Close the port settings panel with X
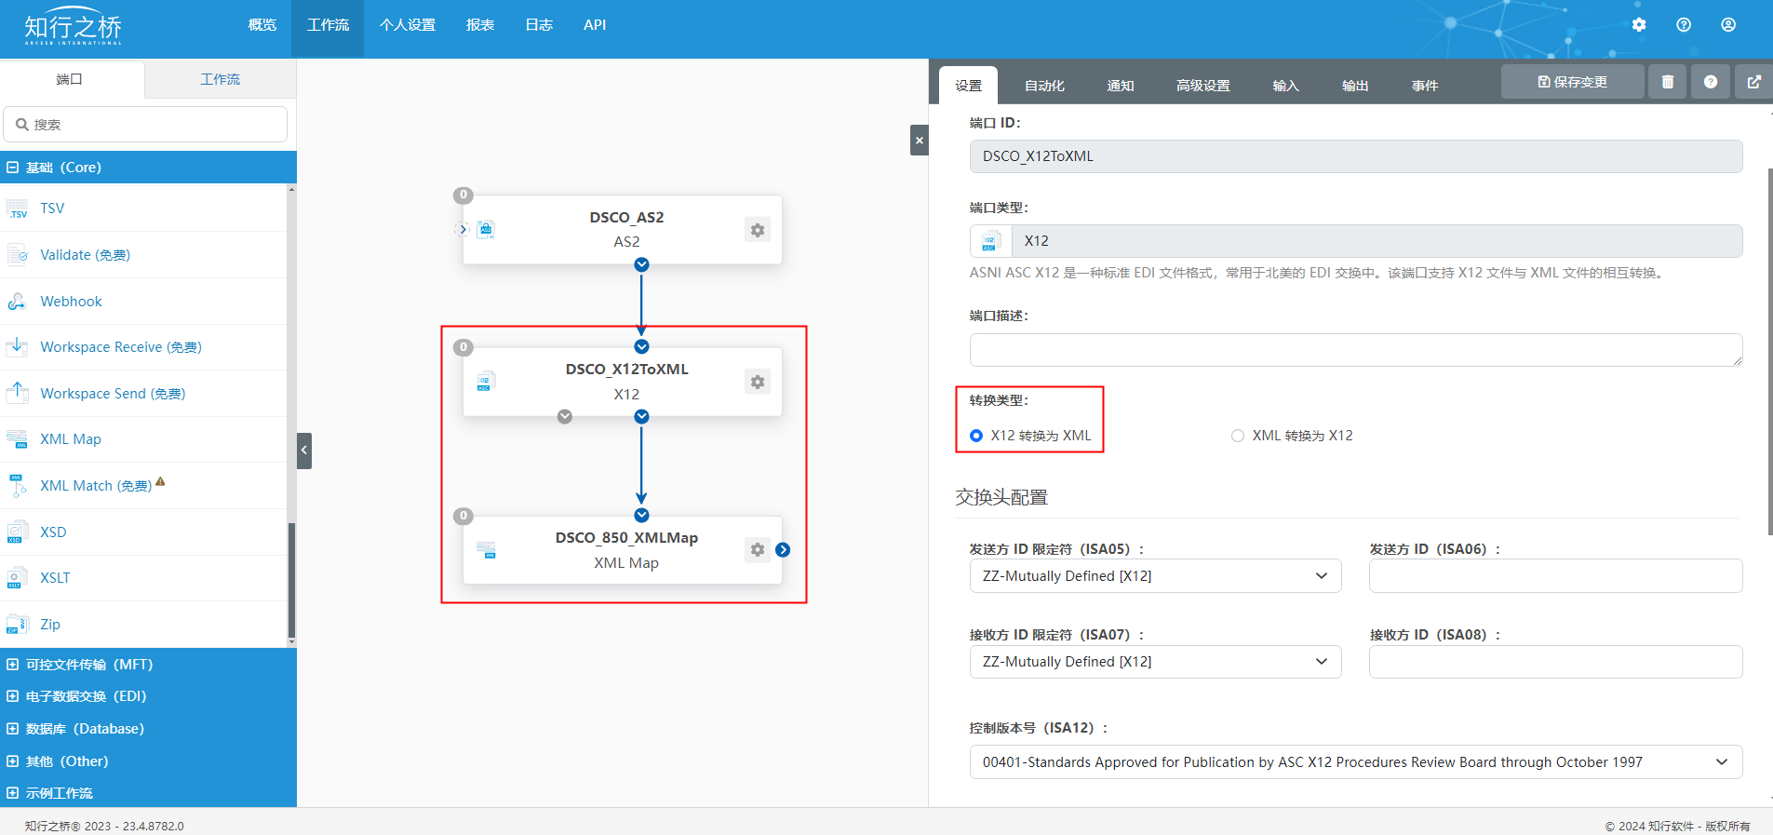This screenshot has height=835, width=1773. [920, 141]
